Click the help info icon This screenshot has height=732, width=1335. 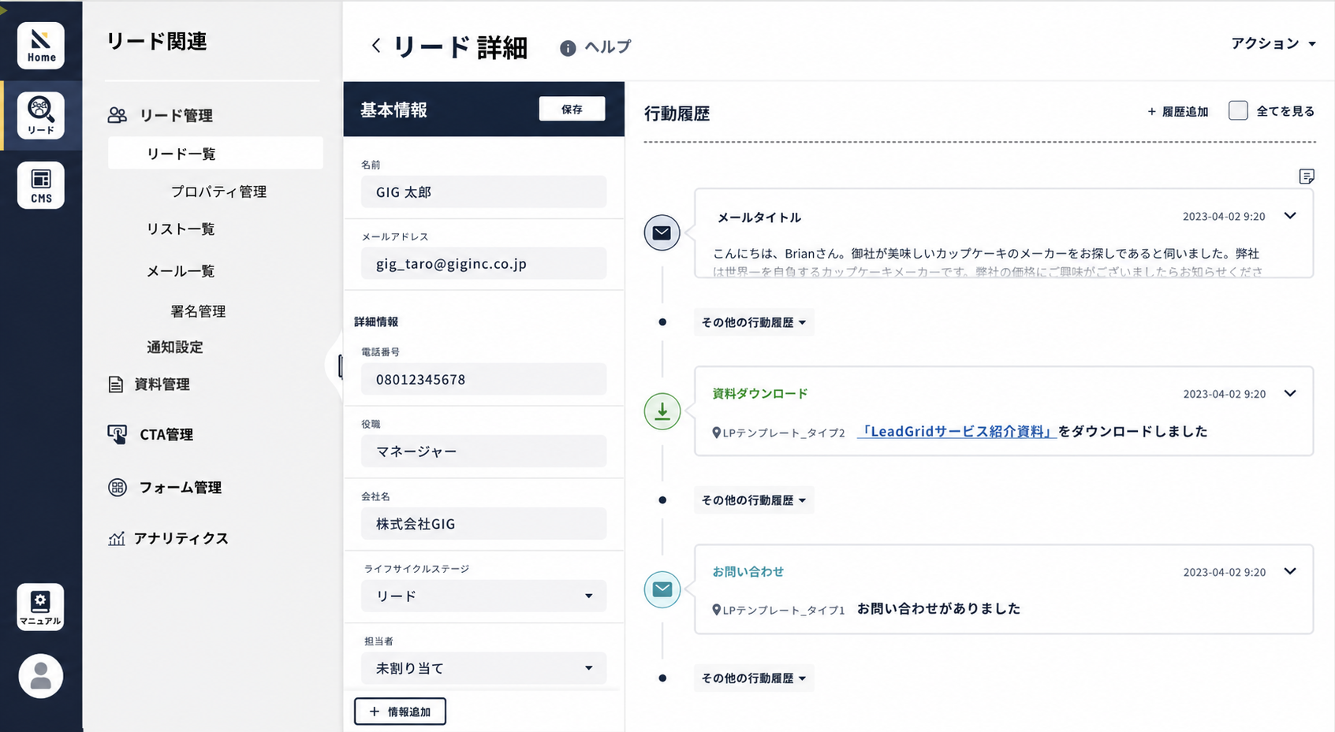pos(568,48)
